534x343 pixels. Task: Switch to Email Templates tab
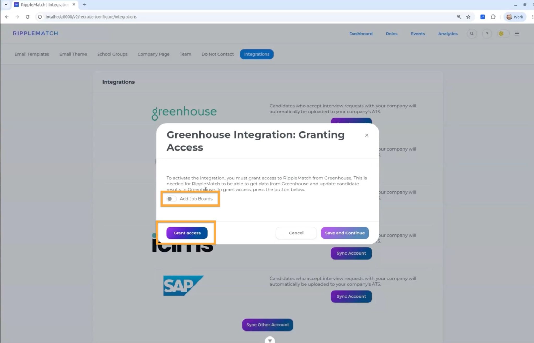click(32, 54)
